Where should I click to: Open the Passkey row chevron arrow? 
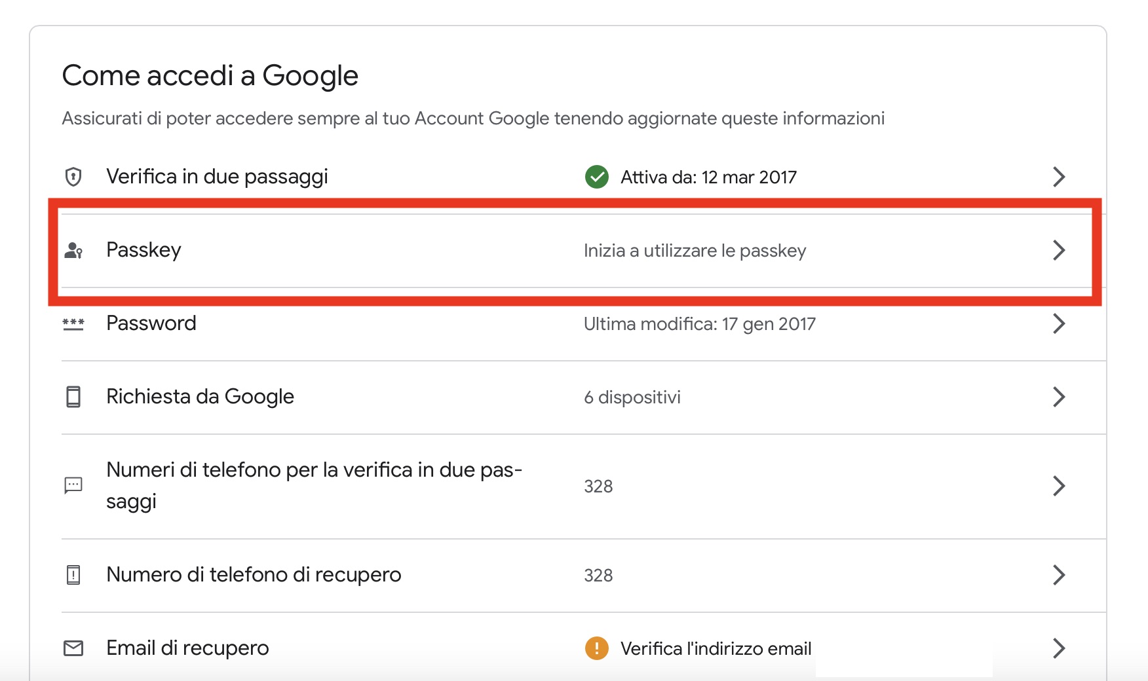(x=1058, y=250)
